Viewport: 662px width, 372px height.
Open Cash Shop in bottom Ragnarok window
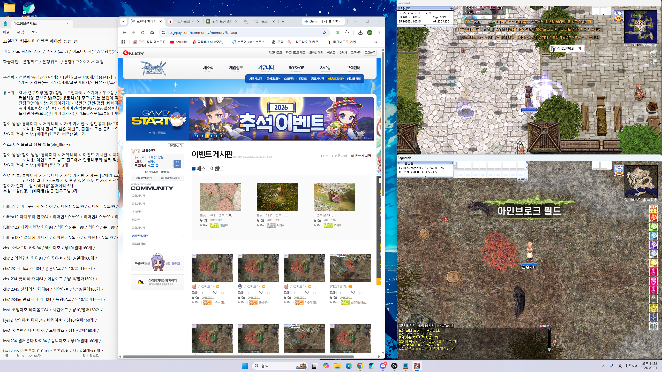click(619, 171)
